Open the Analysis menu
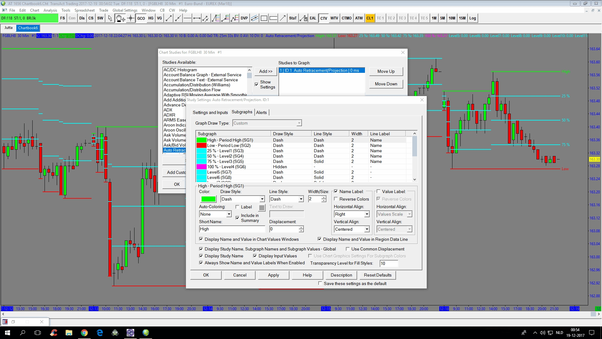The image size is (602, 339). pyautogui.click(x=50, y=10)
